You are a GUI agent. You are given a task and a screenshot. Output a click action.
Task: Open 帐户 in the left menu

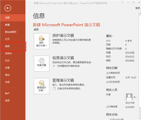click(13, 93)
